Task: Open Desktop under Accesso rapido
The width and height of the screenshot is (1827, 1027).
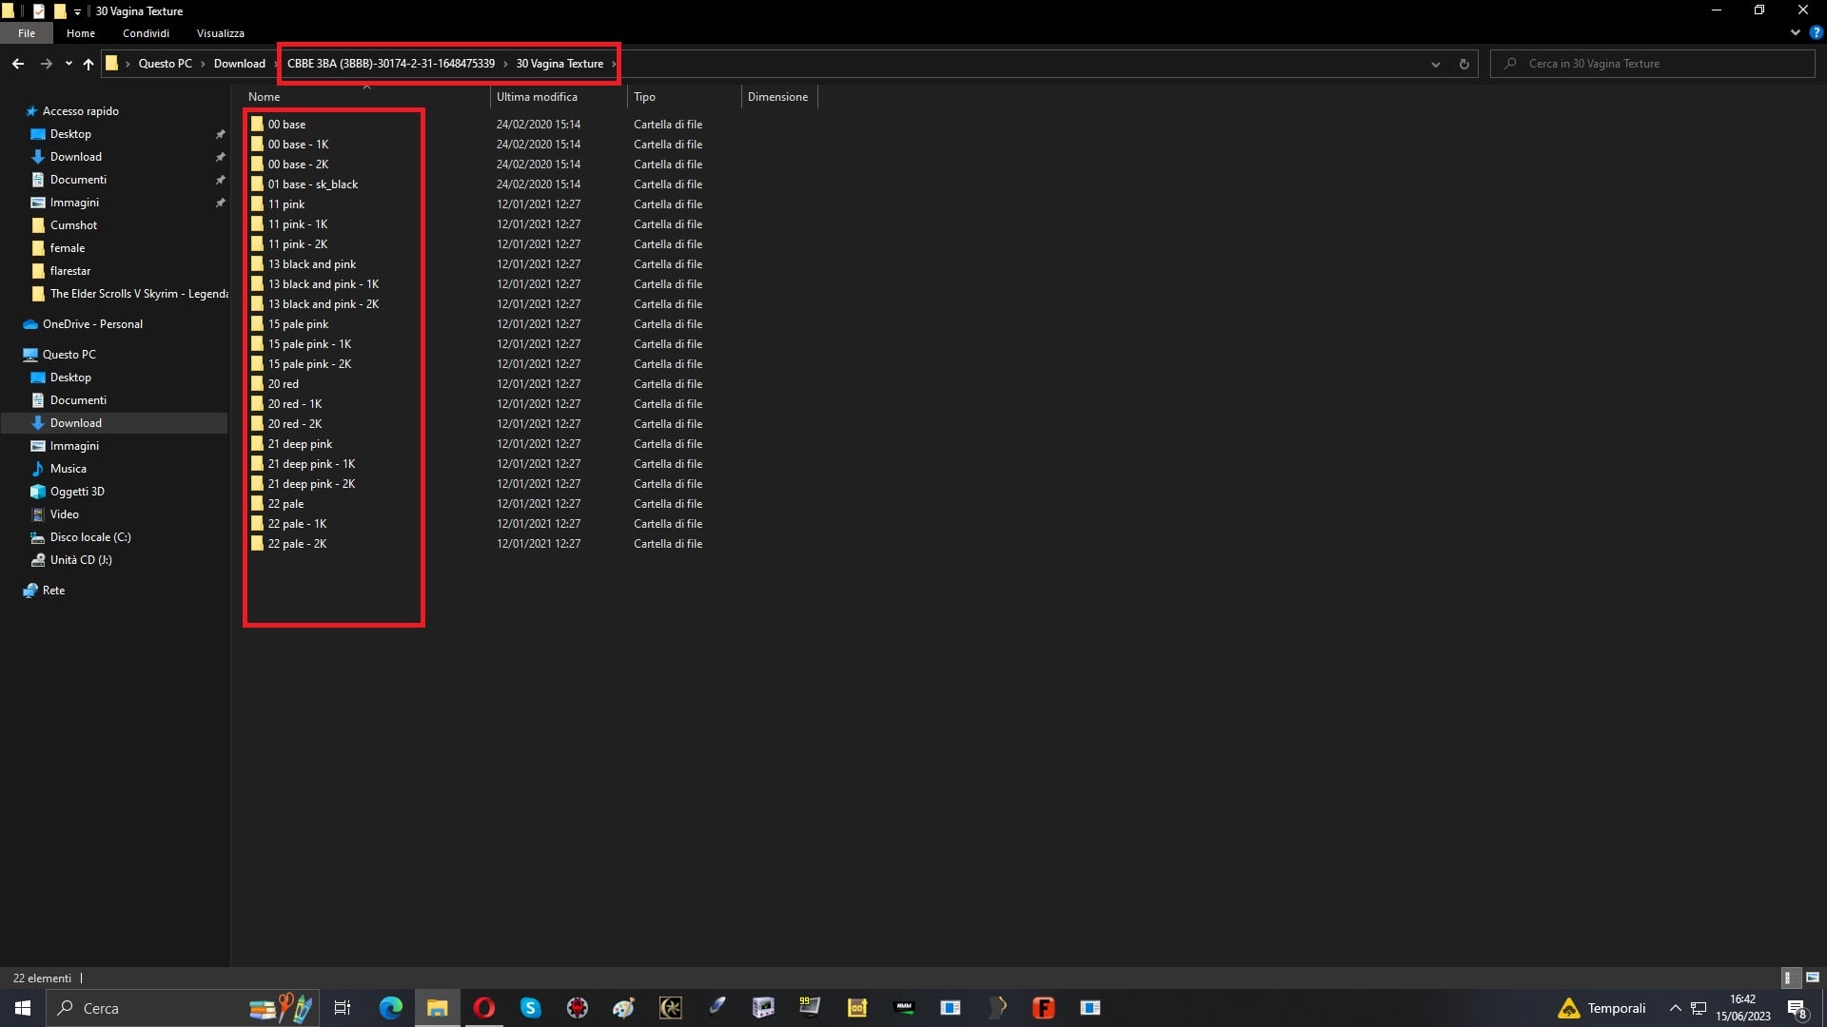Action: [x=70, y=134]
